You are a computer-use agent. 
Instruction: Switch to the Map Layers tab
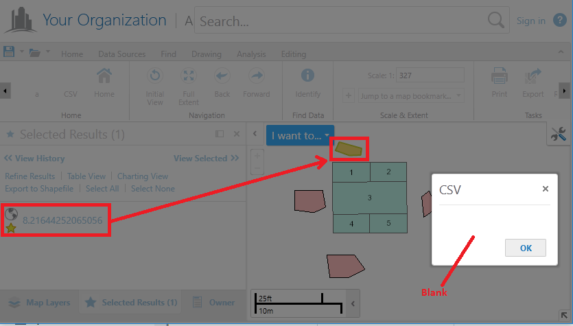click(x=40, y=303)
